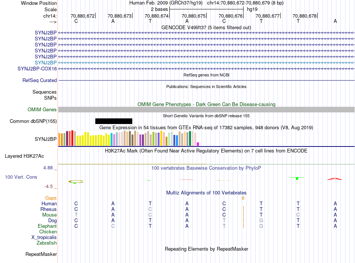The height and width of the screenshot is (263, 355).
Task: Click the '2 bases' scale bar
Action: (206, 9)
